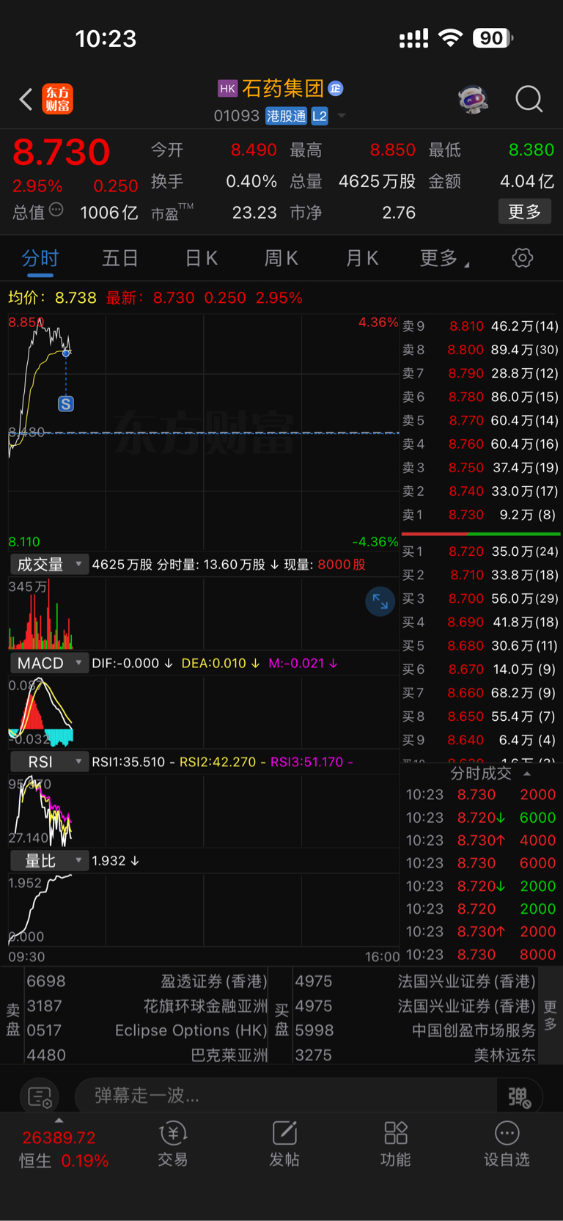Viewport: 563px width, 1221px height.
Task: Tap the 港股通 tag
Action: 286,116
